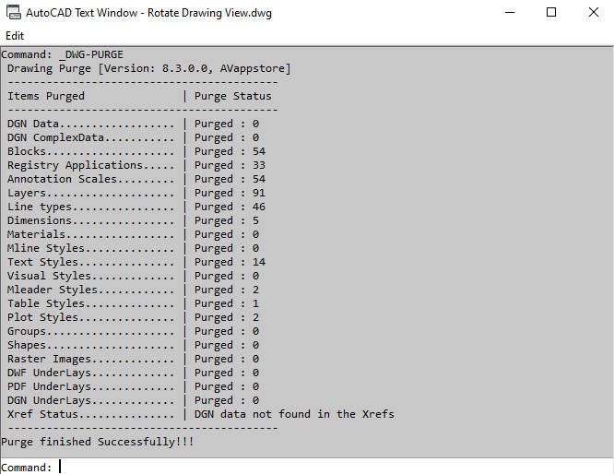
Task: Click the 'Annotation Scales' row label
Action: pos(62,179)
